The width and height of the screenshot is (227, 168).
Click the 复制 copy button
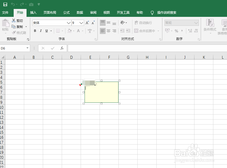pyautogui.click(x=17, y=27)
